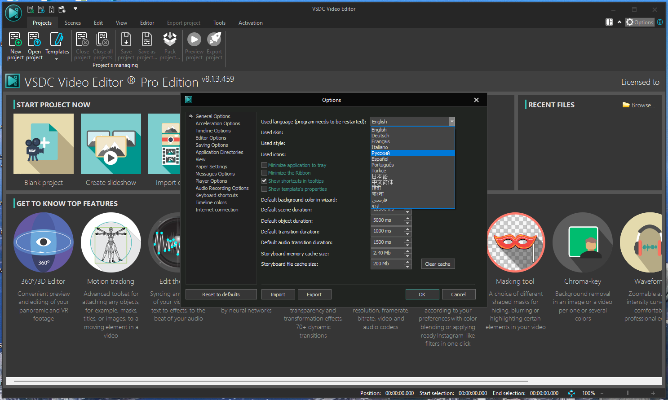The image size is (668, 400).
Task: Click the Preview project play icon
Action: tap(194, 40)
